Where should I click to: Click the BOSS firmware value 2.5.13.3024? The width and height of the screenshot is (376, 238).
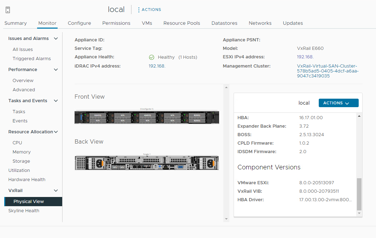[311, 135]
